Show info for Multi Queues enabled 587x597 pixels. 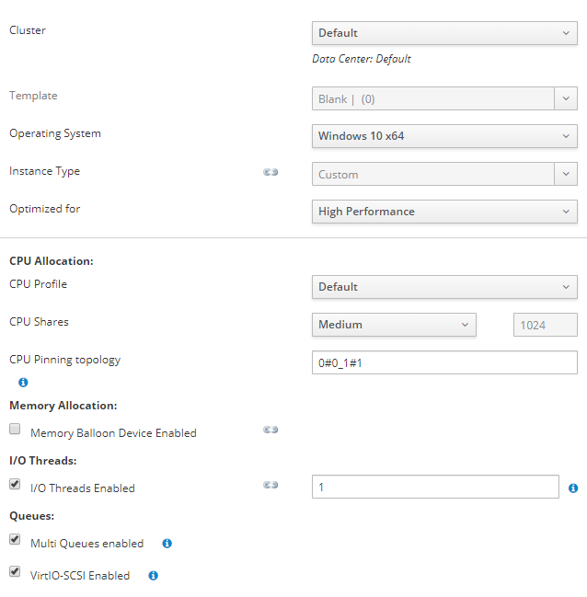[x=167, y=544]
